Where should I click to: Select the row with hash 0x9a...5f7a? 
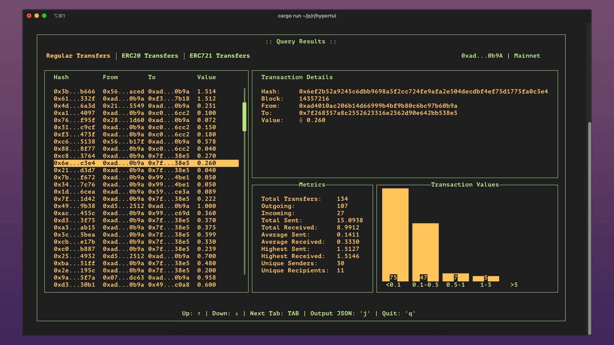point(146,278)
